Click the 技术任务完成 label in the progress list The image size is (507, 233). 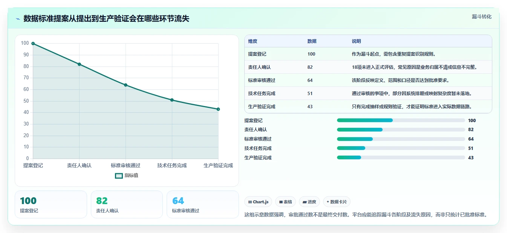coord(258,148)
